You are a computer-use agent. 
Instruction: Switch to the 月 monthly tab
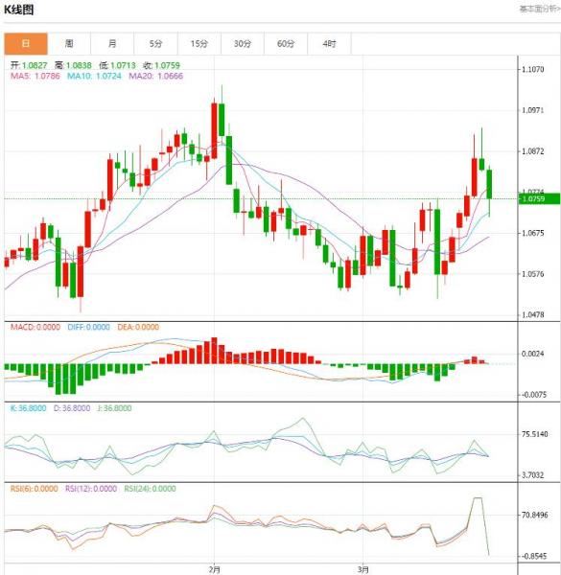(112, 44)
